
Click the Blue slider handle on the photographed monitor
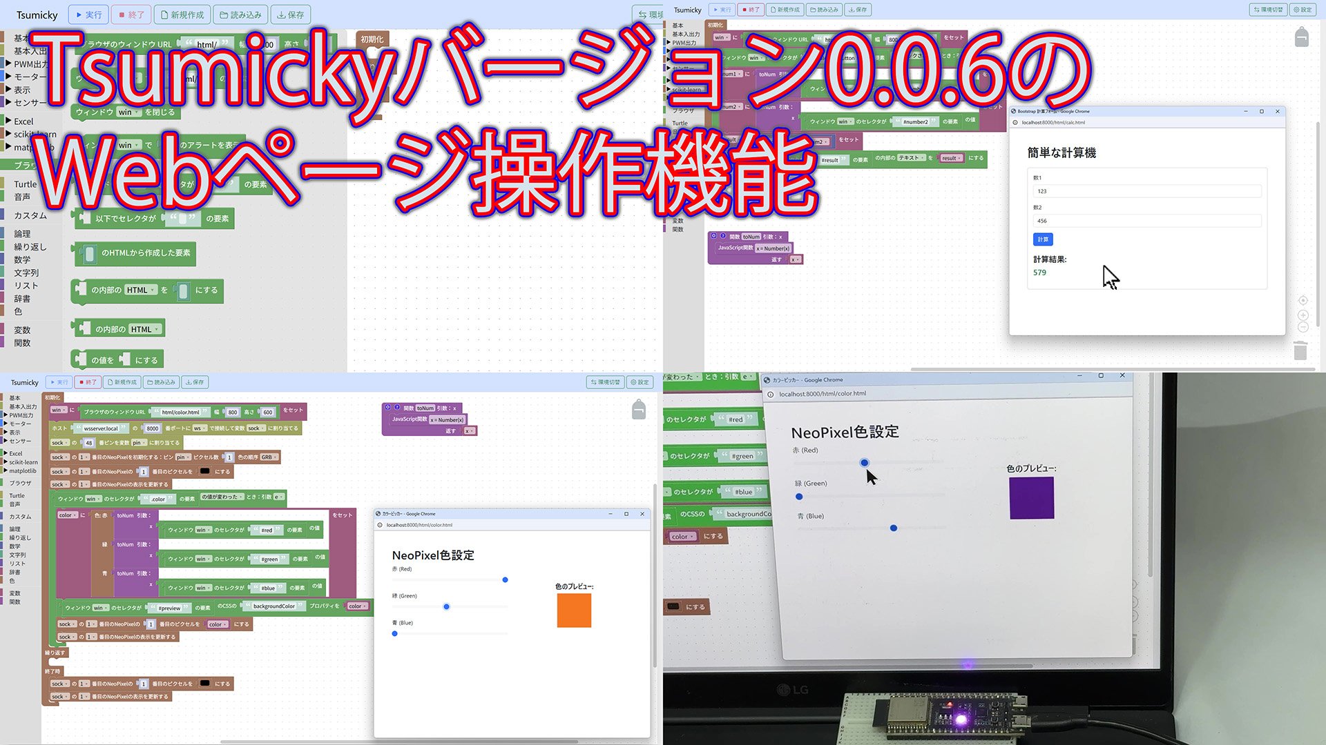(x=894, y=528)
